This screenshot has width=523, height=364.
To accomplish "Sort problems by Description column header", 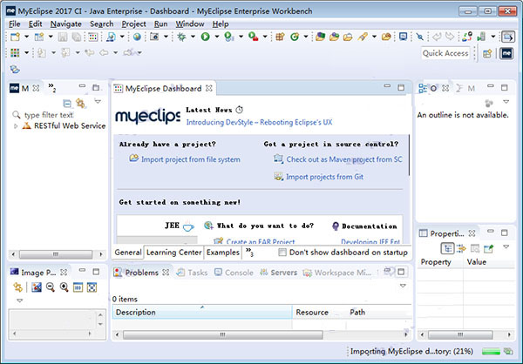I will click(x=202, y=313).
